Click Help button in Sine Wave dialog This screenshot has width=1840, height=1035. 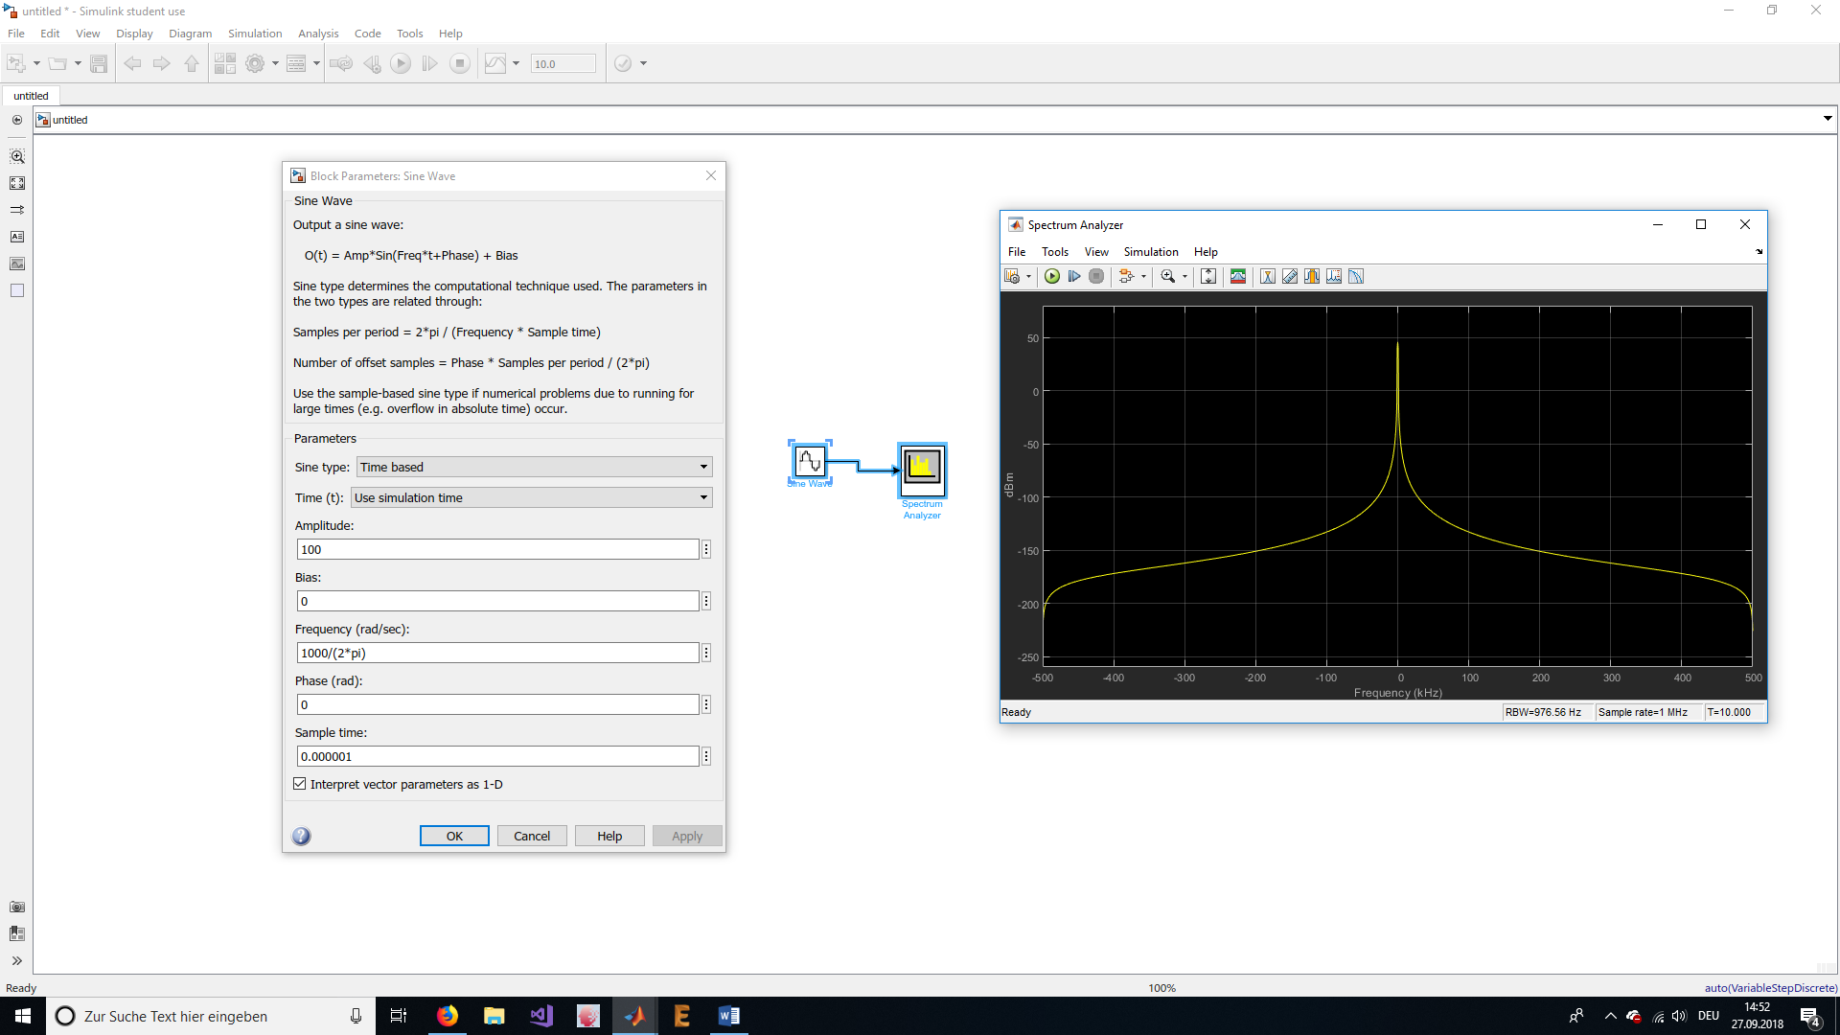pos(609,837)
